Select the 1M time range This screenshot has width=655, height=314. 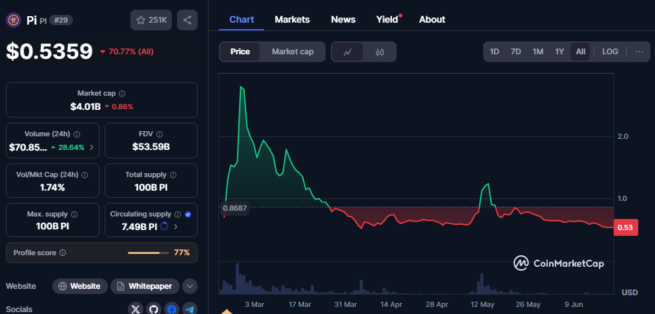(537, 52)
